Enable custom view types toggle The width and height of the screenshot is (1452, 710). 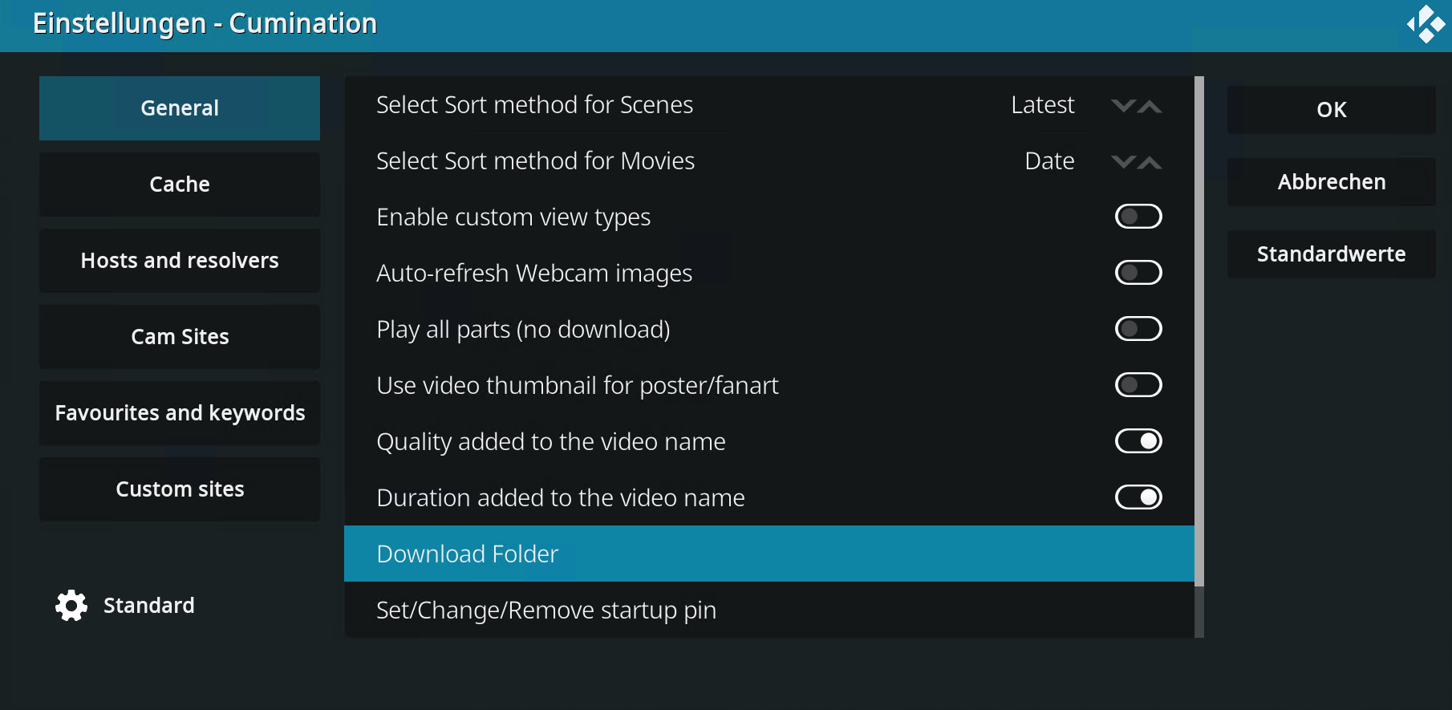click(x=1138, y=217)
